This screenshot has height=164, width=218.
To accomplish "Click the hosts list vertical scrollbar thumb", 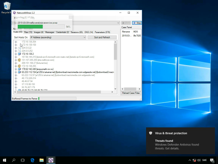I will tap(115, 52).
